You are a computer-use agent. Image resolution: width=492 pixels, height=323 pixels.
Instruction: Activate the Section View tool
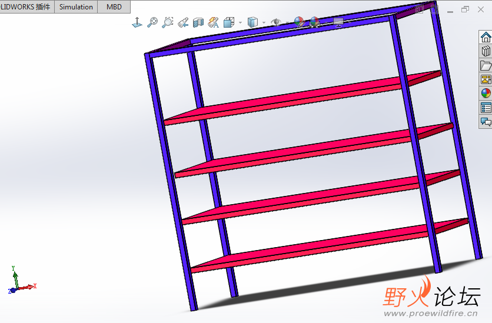point(198,22)
